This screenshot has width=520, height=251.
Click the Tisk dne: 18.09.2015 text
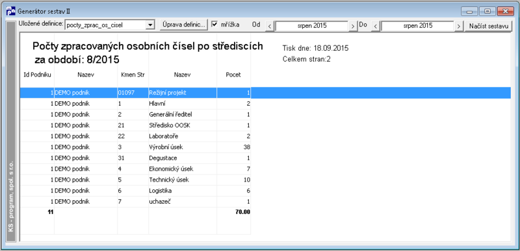(x=315, y=48)
